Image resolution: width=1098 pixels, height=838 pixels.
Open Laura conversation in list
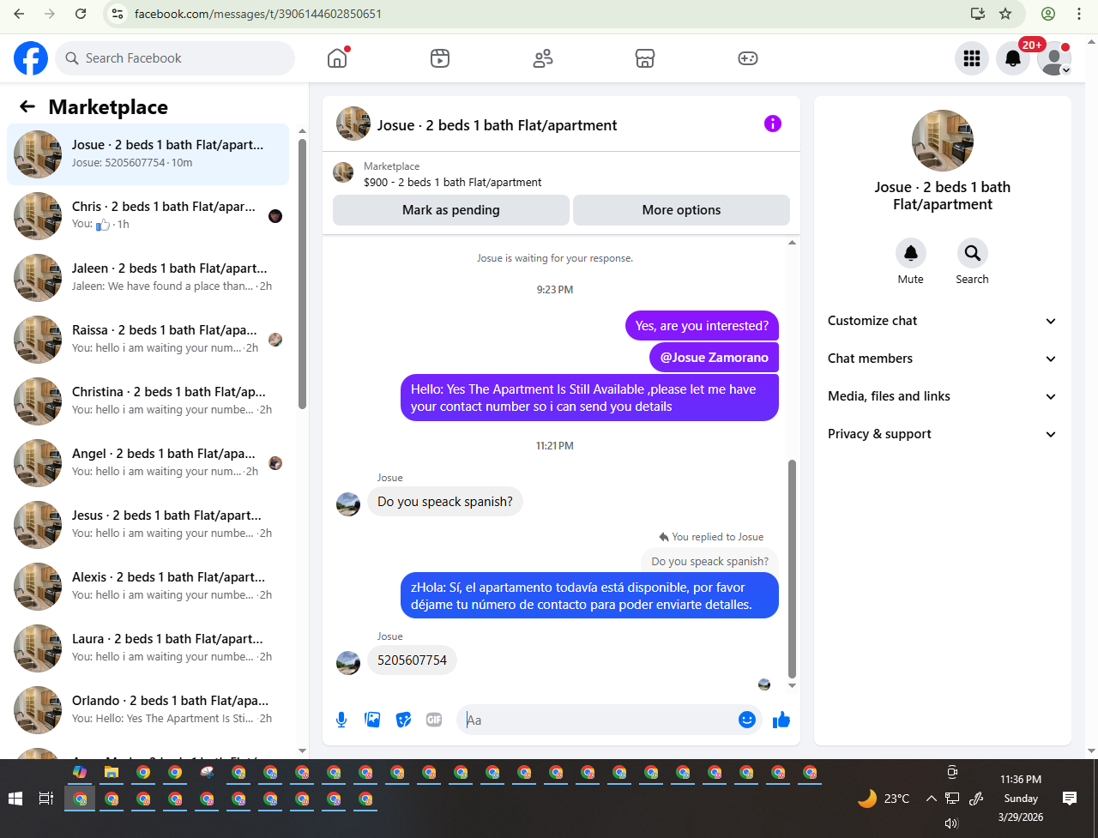pos(148,648)
